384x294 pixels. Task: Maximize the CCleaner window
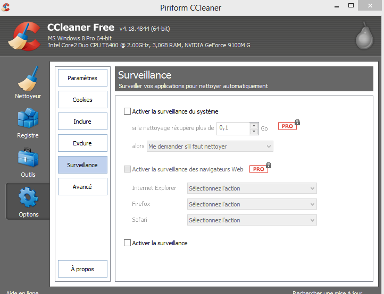pos(351,6)
